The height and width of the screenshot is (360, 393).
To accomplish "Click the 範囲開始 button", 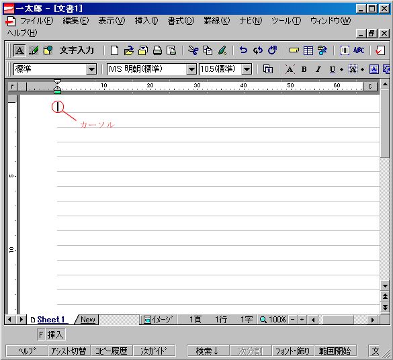I will 335,351.
